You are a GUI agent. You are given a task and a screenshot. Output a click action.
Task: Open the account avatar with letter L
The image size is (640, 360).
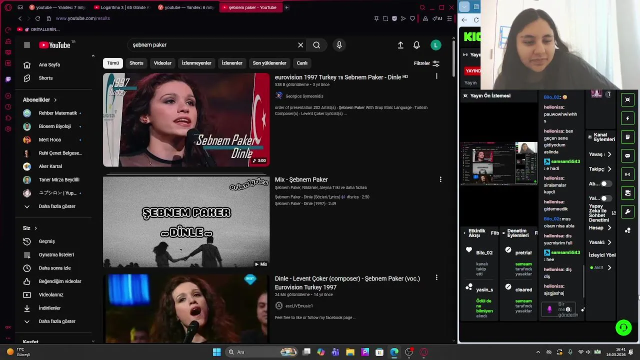click(436, 45)
